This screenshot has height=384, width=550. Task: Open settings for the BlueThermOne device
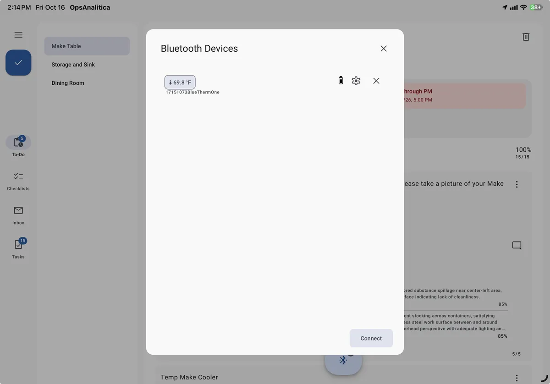(356, 81)
